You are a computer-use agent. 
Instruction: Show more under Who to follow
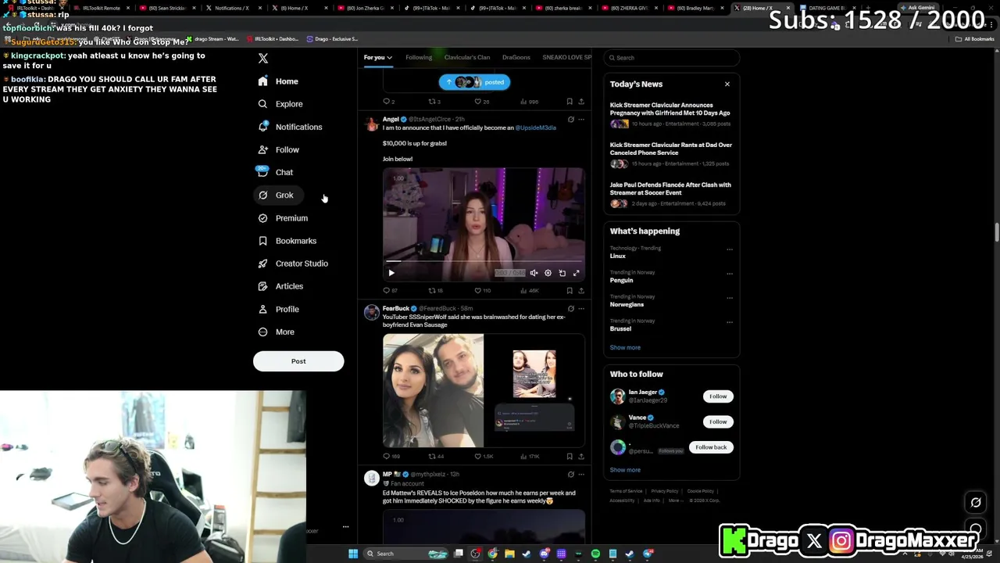(625, 470)
